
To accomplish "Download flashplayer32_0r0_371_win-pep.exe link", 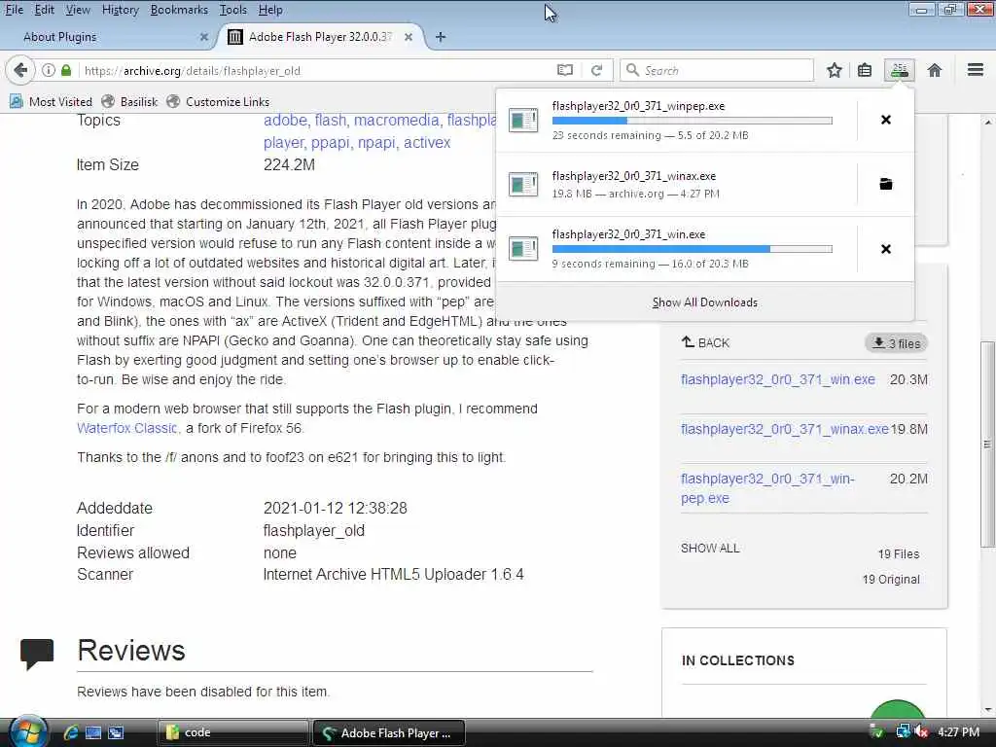I will tap(767, 488).
